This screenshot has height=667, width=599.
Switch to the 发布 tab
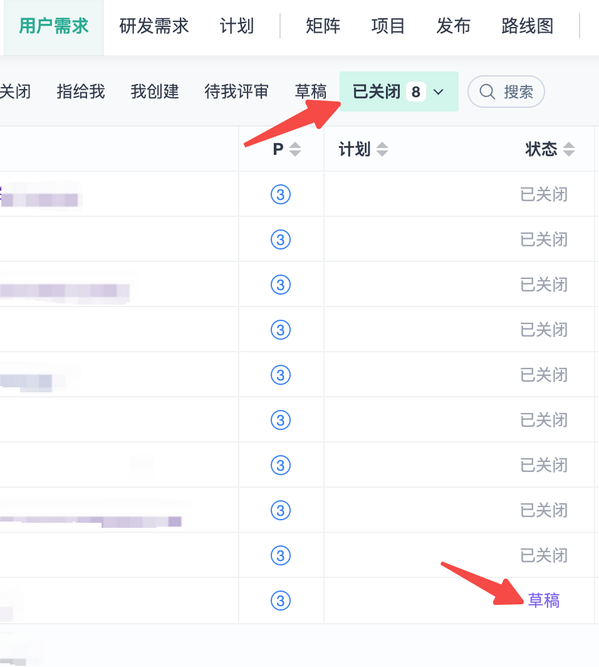tap(453, 26)
